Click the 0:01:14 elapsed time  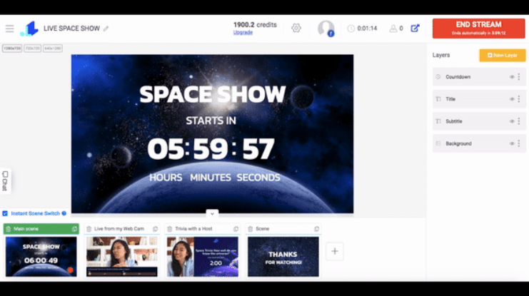tap(367, 29)
